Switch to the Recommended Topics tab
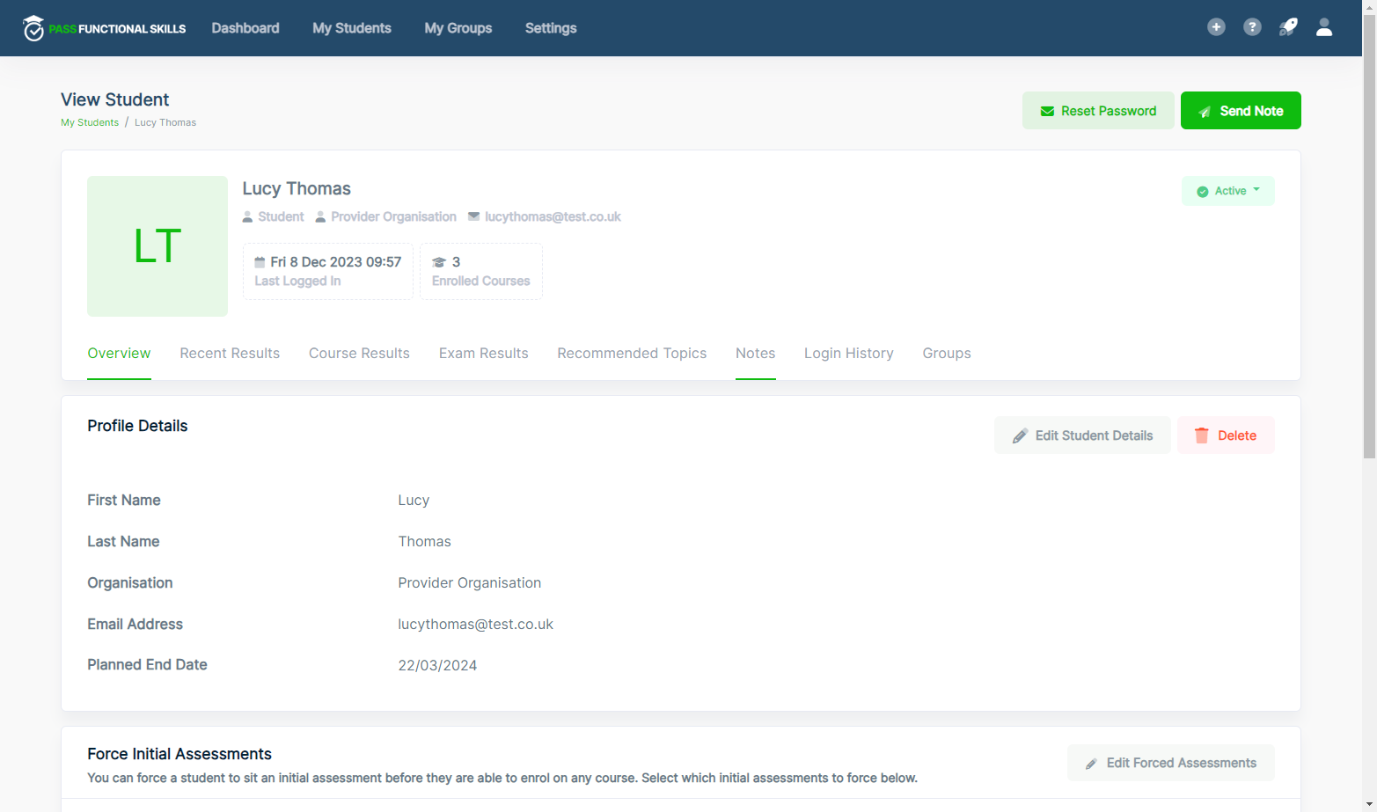This screenshot has height=812, width=1377. 632,353
